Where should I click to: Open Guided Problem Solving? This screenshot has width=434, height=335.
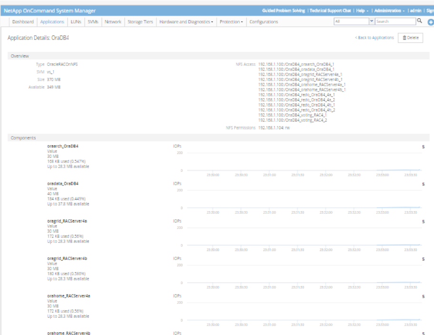tap(284, 10)
